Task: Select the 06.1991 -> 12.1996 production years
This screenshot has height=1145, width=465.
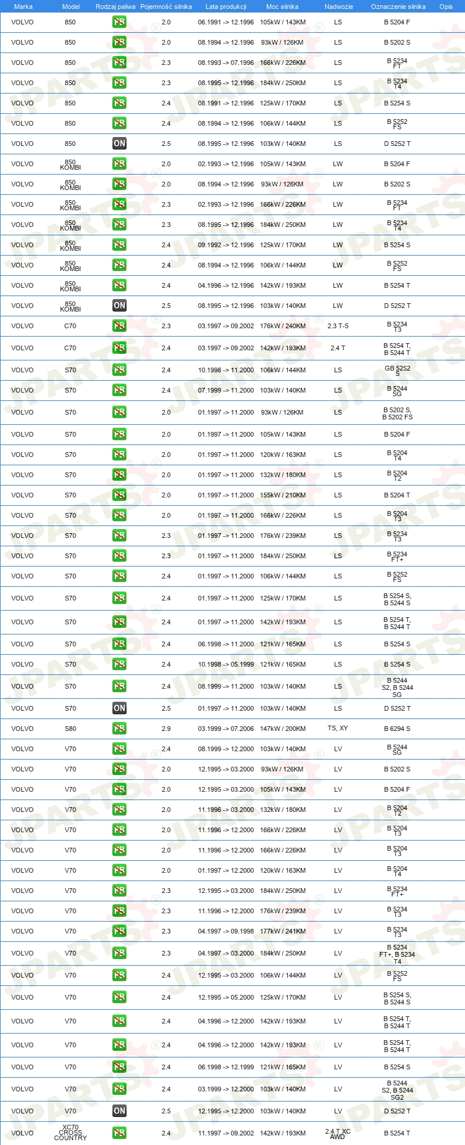Action: (x=226, y=22)
